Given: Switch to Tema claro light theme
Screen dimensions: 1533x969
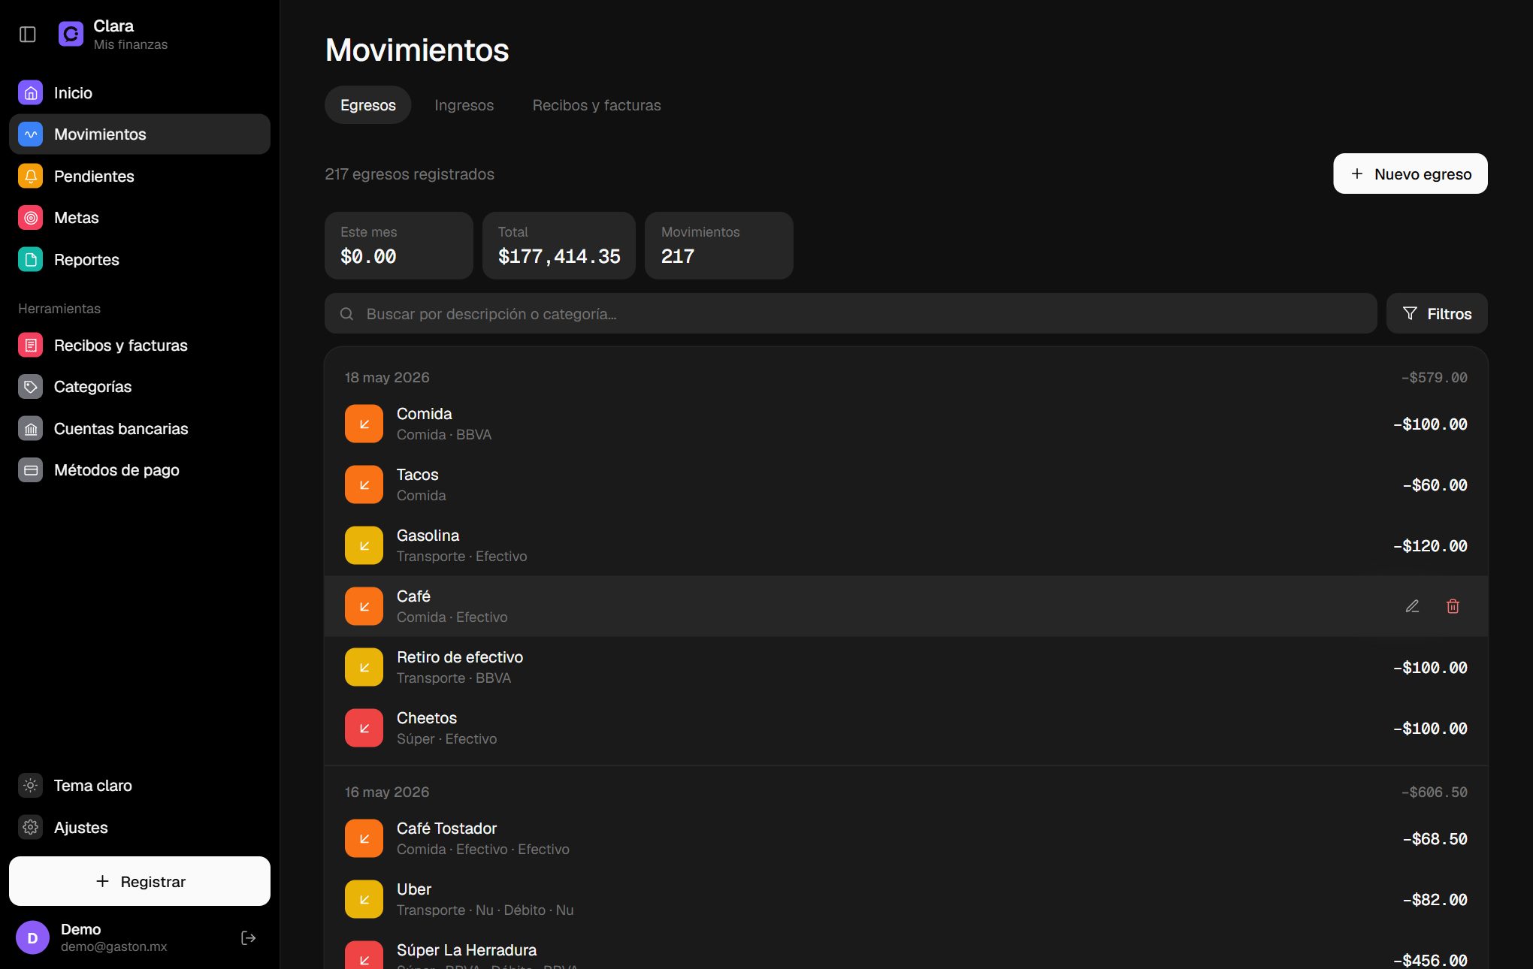Looking at the screenshot, I should pyautogui.click(x=140, y=786).
